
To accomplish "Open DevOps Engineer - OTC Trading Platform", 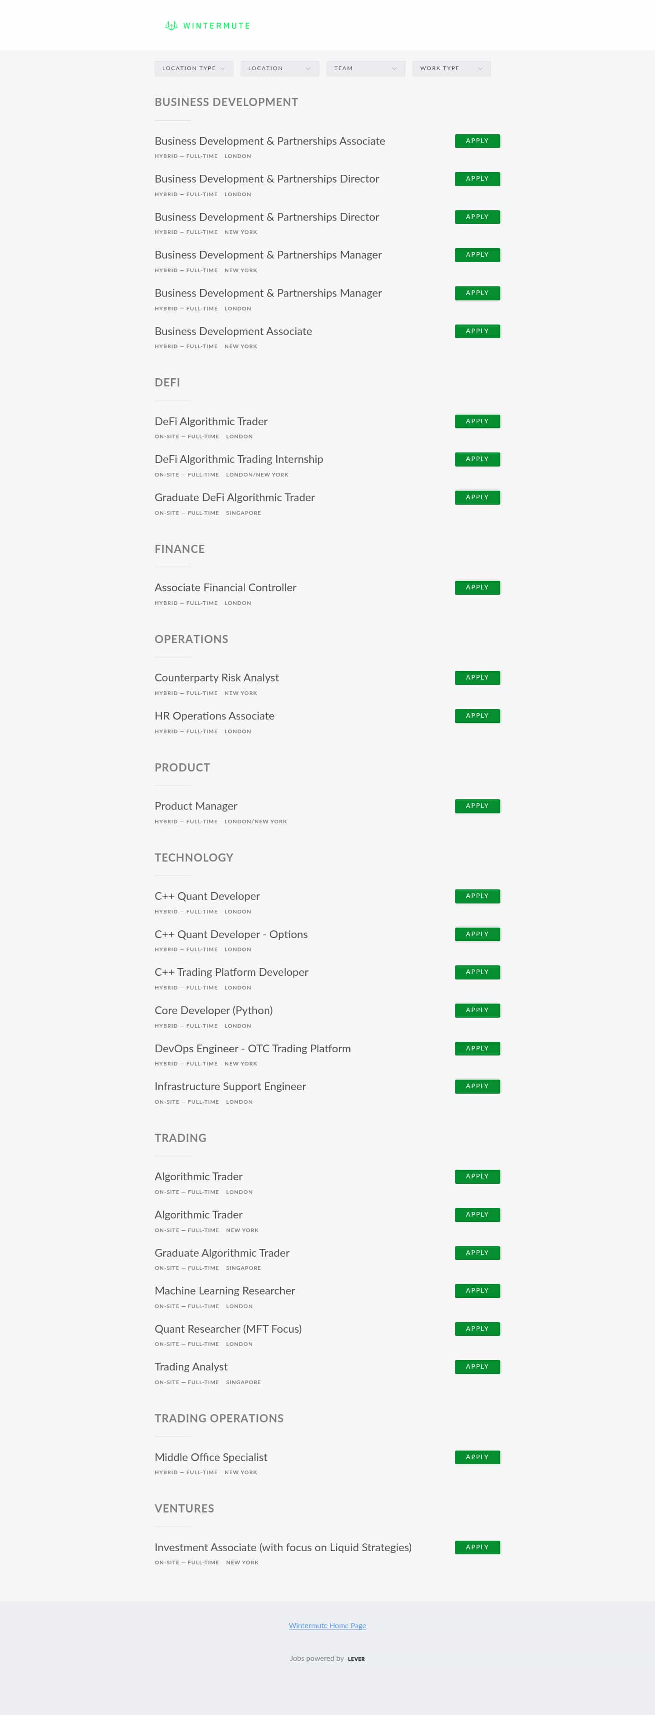I will [252, 1049].
